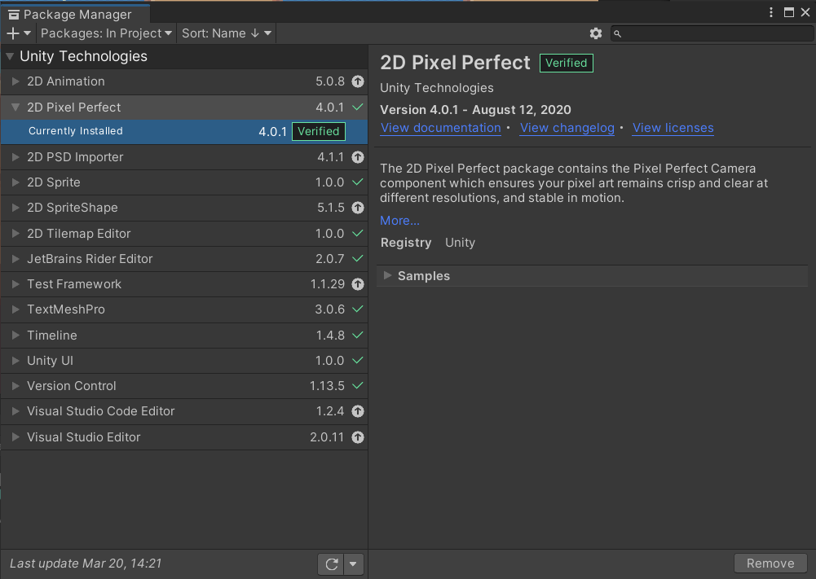
Task: Click into the package search field
Action: coord(712,33)
